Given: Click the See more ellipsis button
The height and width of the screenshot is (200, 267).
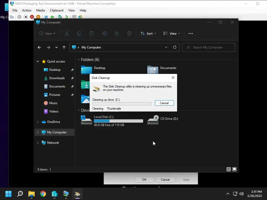Looking at the screenshot, I should pos(191,34).
